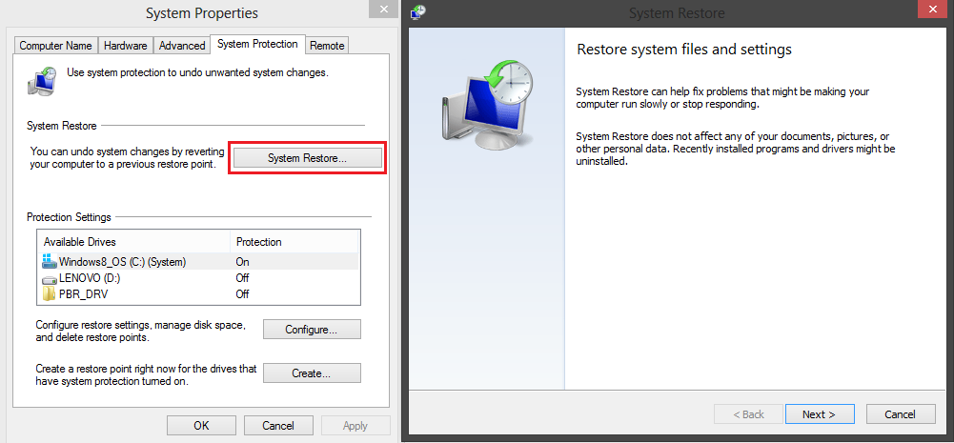Viewport: 954px width, 443px height.
Task: Confirm with OK in System Properties
Action: point(201,426)
